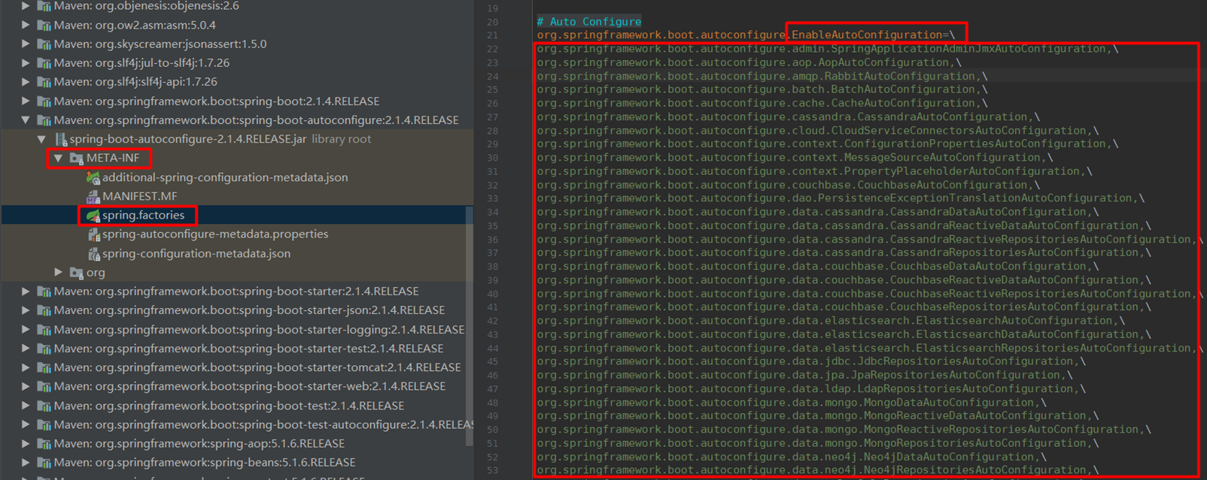
Task: Select Maven spring-boot-test:2.1.4.RELEASE entry
Action: (229, 406)
